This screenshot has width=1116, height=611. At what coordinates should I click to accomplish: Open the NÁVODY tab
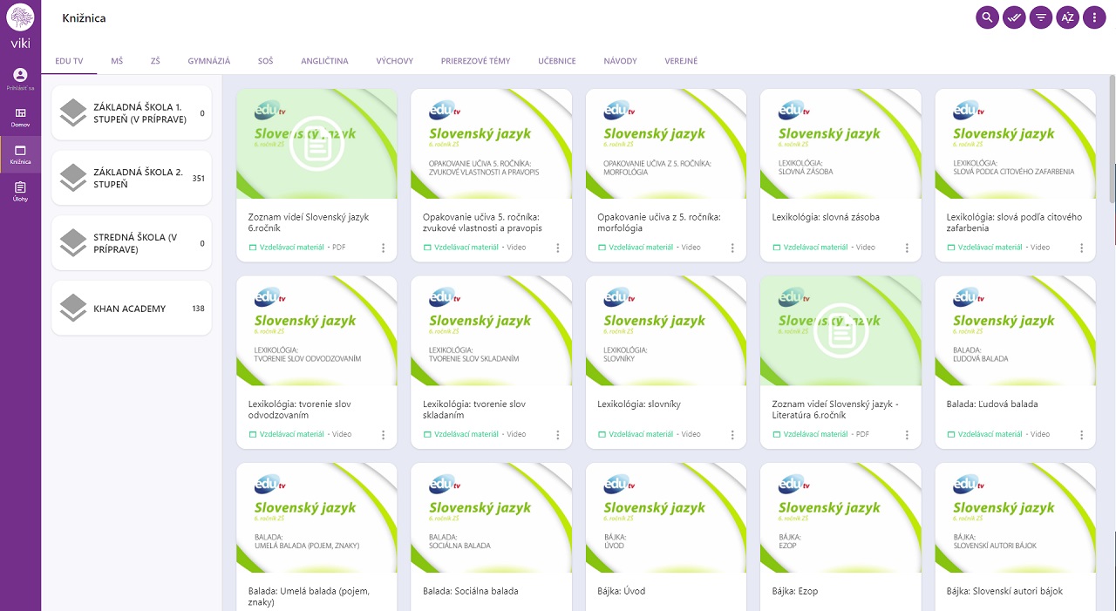click(621, 61)
